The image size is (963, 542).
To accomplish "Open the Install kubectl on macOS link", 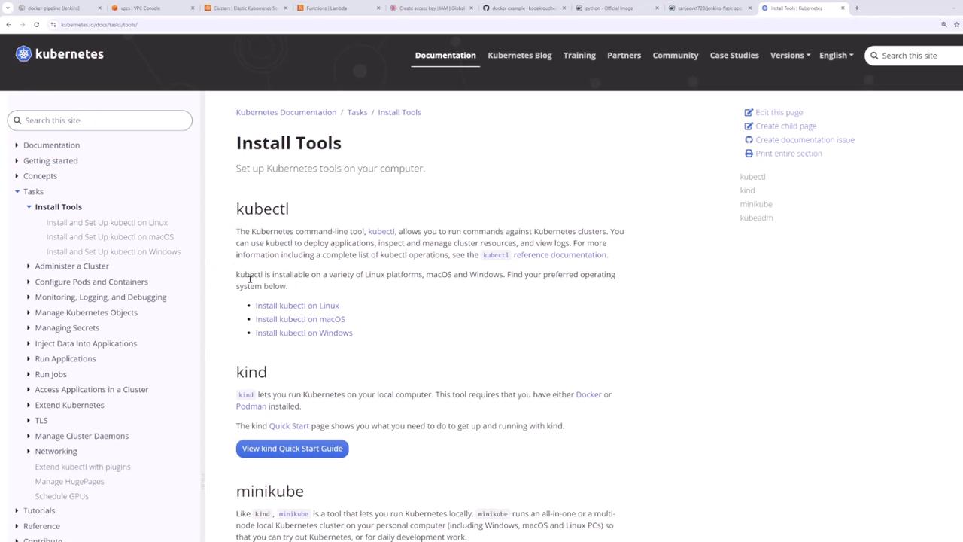I will (300, 319).
